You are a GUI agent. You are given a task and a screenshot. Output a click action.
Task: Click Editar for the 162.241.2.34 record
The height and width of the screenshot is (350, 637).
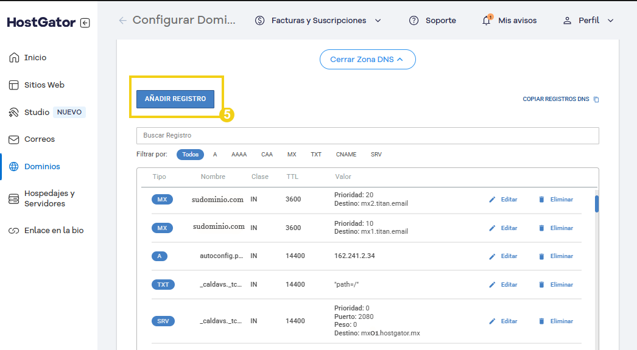click(x=509, y=256)
